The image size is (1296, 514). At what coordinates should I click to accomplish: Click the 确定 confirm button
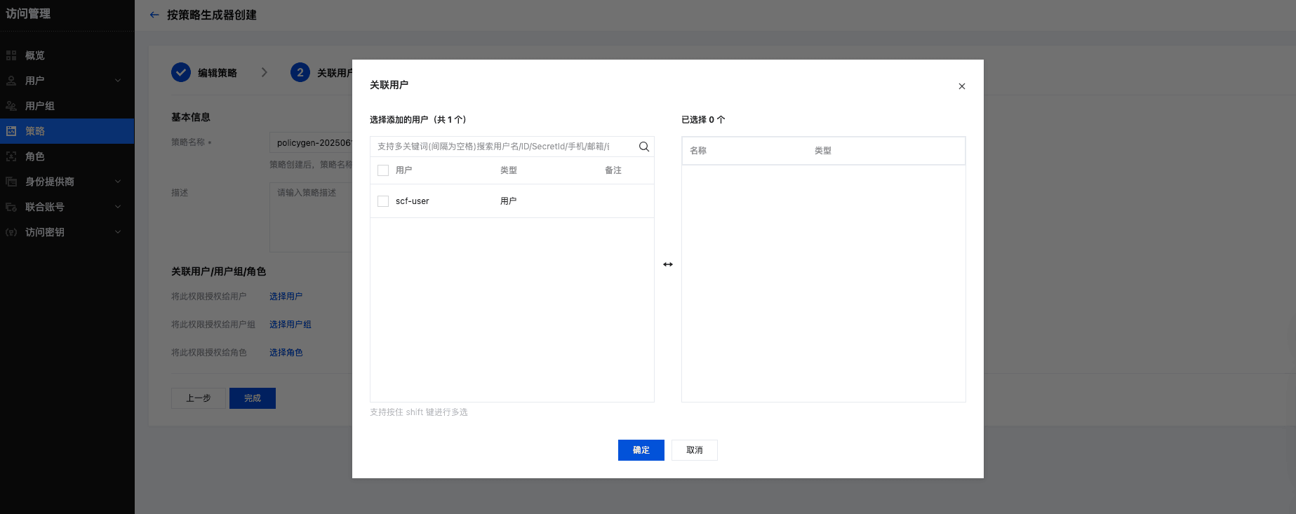click(641, 450)
